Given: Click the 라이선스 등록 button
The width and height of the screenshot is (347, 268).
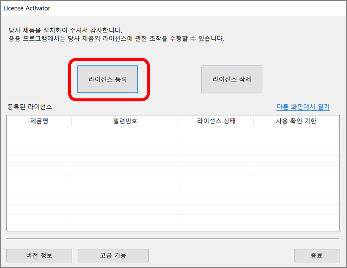Looking at the screenshot, I should pyautogui.click(x=108, y=79).
